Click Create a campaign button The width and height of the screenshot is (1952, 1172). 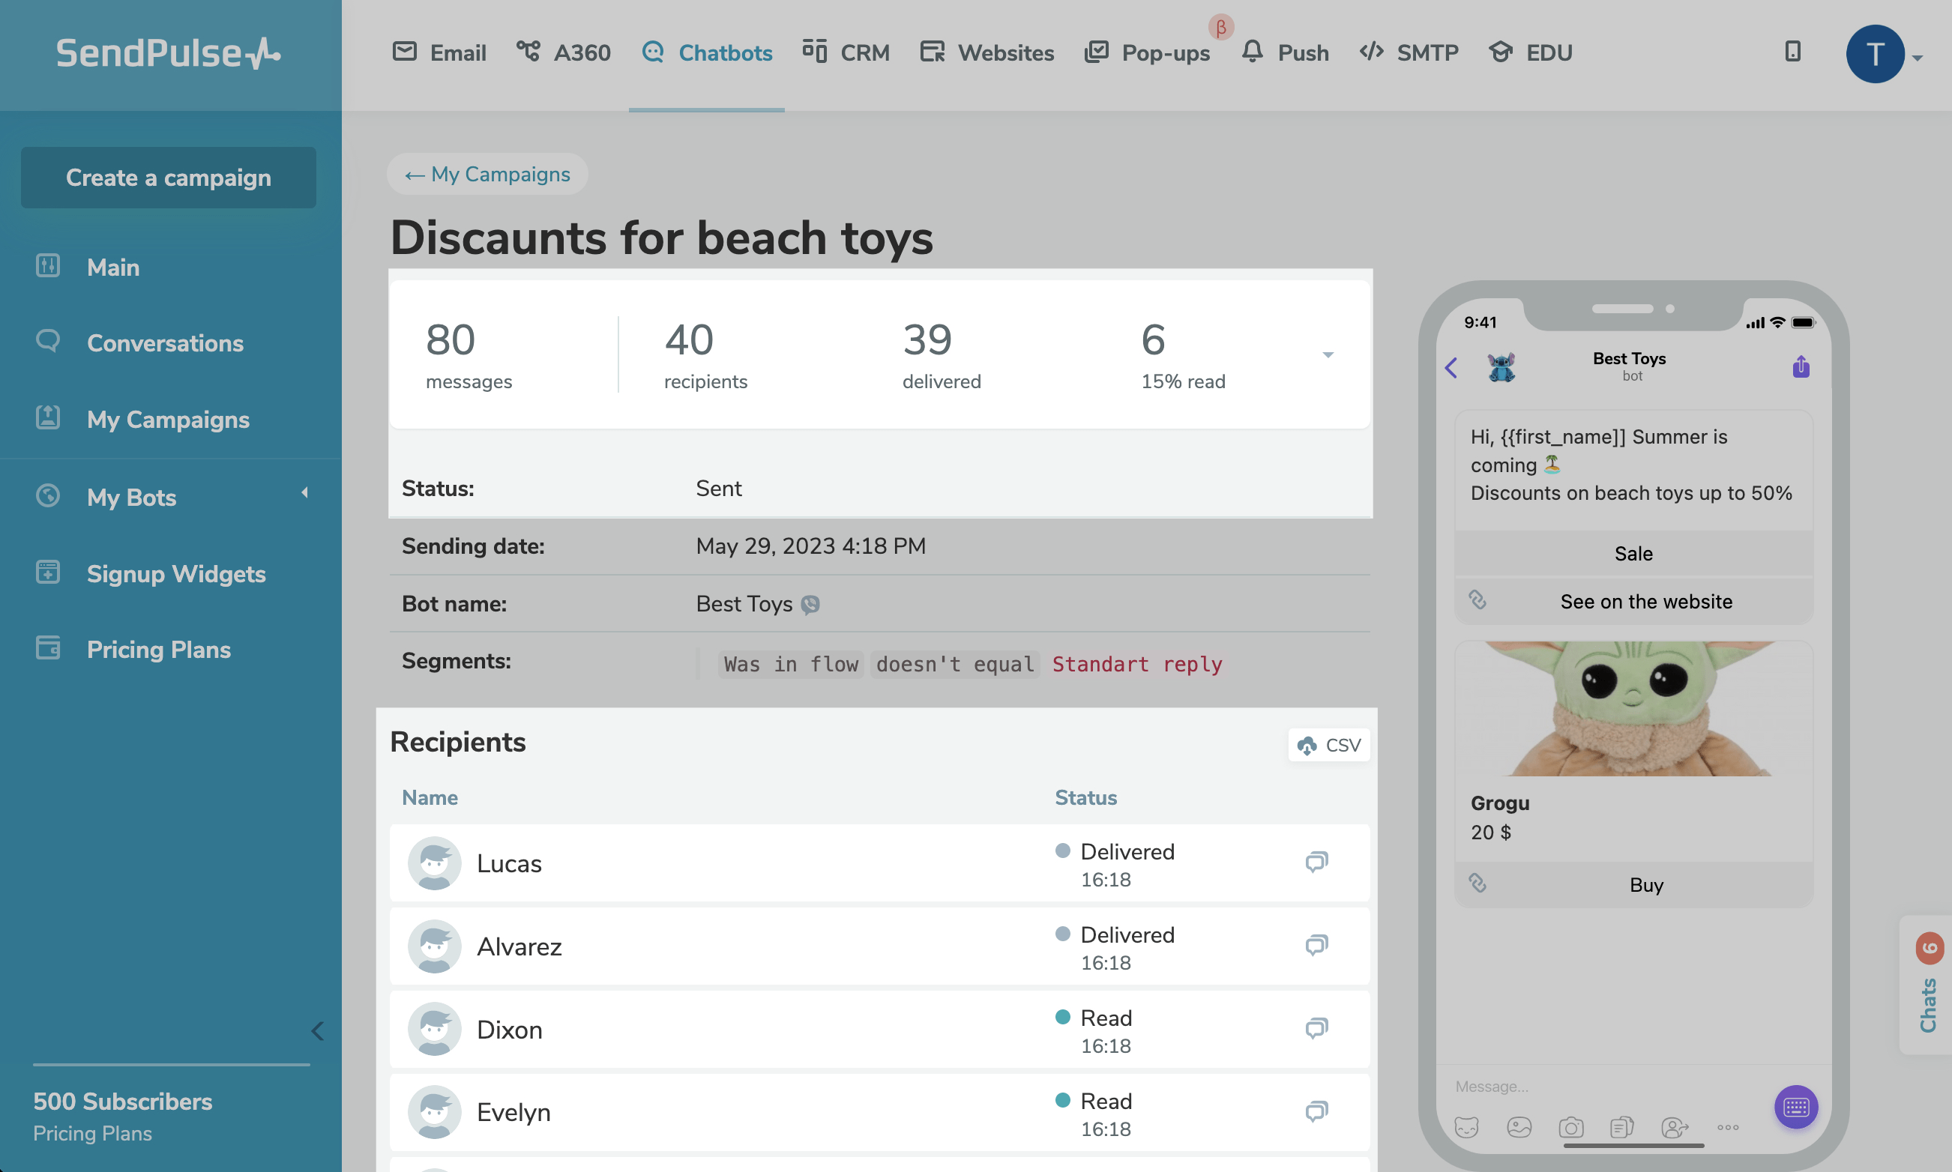click(x=168, y=178)
